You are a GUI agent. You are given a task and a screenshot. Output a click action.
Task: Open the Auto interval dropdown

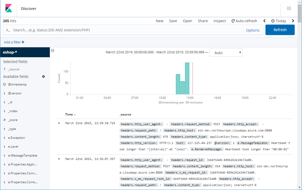coord(226,53)
